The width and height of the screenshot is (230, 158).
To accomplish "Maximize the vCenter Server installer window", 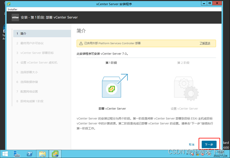I will (210, 3).
